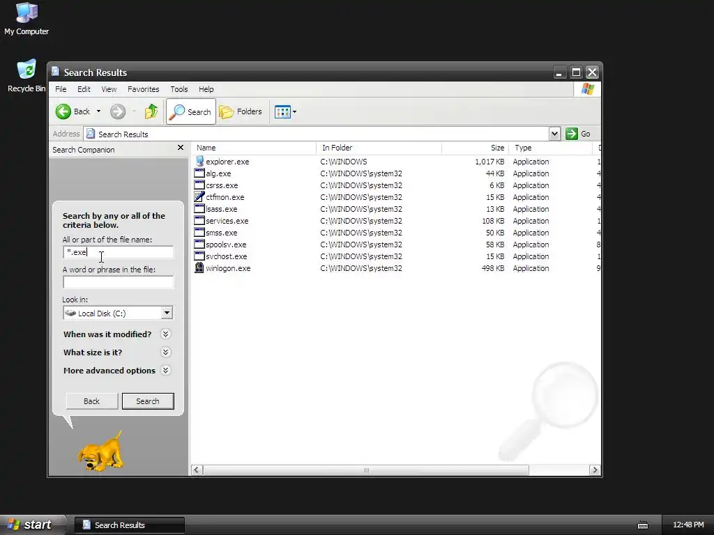Show the Folders pane

click(x=241, y=111)
